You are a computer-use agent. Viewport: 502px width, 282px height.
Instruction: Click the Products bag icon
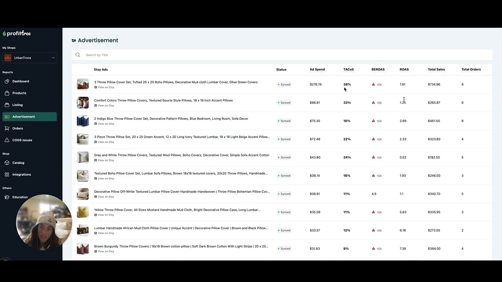[x=7, y=93]
